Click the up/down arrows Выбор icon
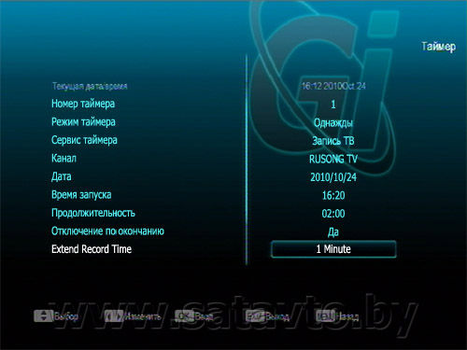Image resolution: width=467 pixels, height=350 pixels. click(x=43, y=315)
